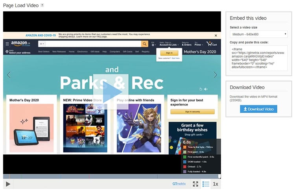Select the iframe embed code text box
The image size is (295, 193).
[x=259, y=58]
